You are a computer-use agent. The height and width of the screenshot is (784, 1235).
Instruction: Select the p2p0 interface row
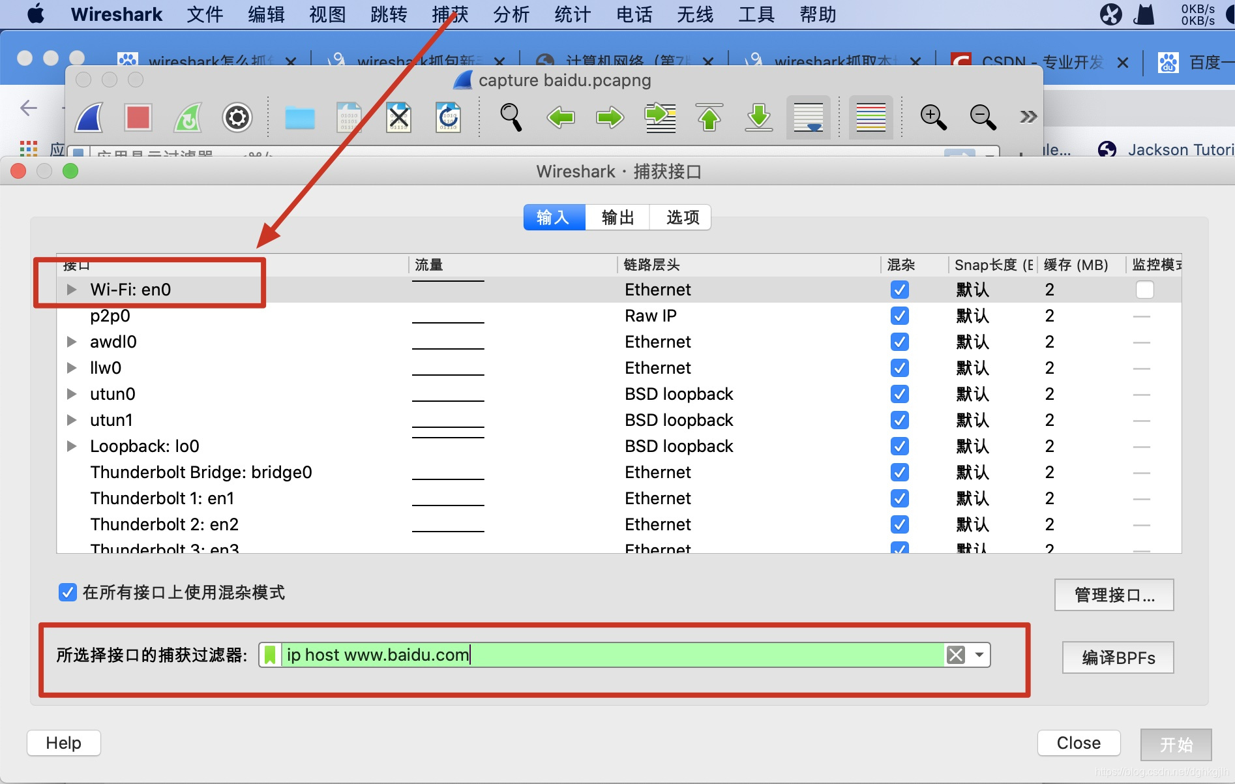[619, 316]
